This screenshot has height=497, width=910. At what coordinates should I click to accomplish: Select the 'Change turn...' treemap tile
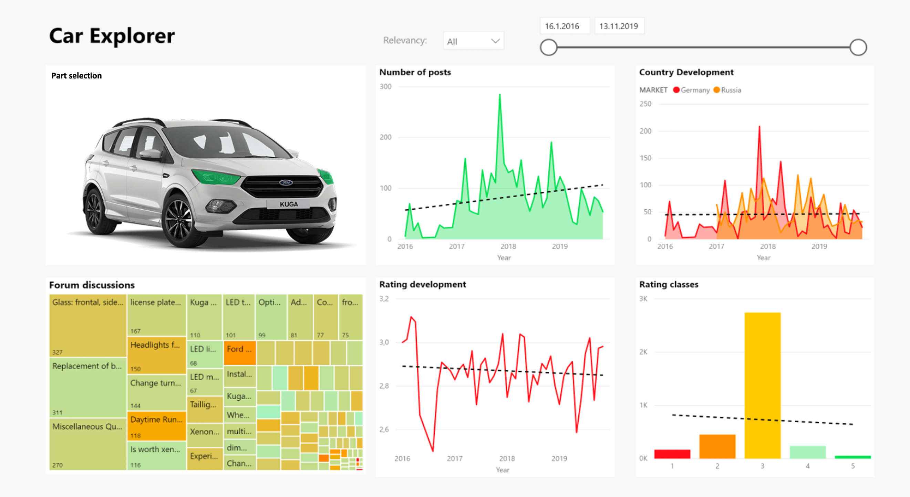coord(156,392)
